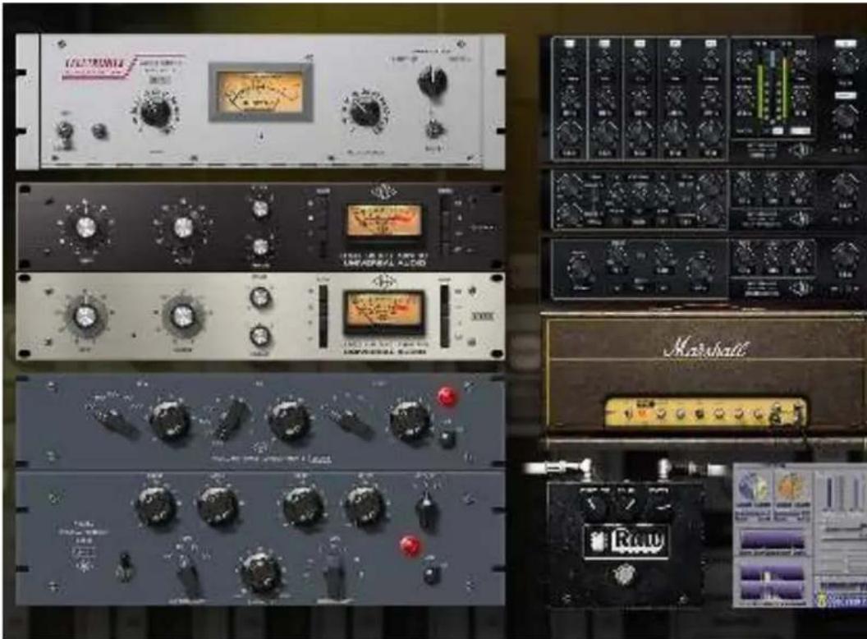Click EQP-1A fourth top-row knob
The width and height of the screenshot is (867, 639).
(365, 505)
